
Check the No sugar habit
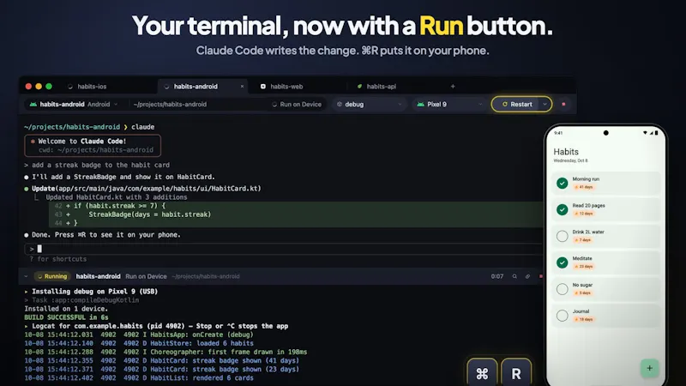563,289
